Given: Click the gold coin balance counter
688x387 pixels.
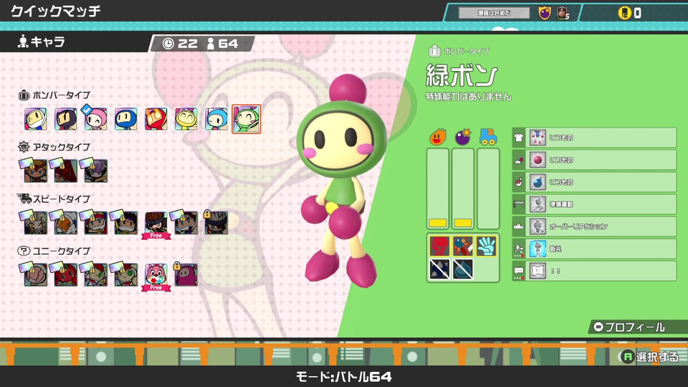Looking at the screenshot, I should [x=630, y=13].
